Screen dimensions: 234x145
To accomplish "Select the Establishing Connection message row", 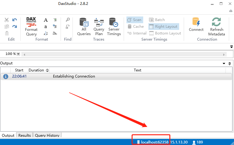I will pos(116,76).
